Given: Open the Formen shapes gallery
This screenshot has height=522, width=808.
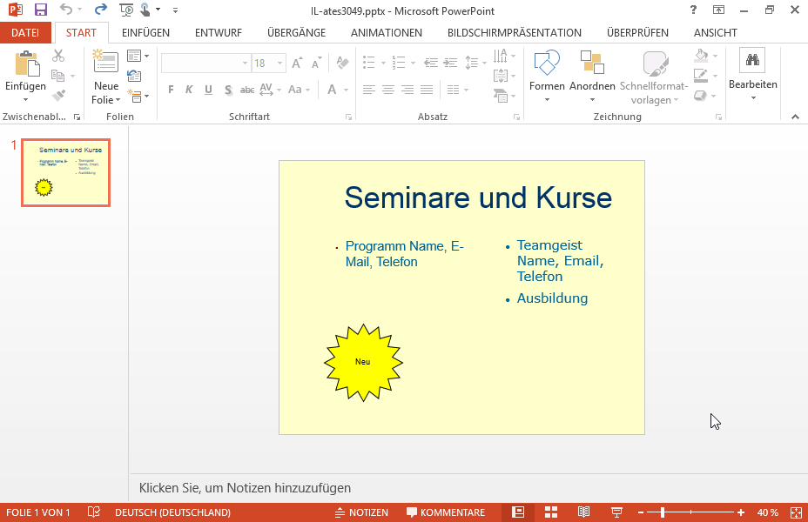Looking at the screenshot, I should point(547,76).
